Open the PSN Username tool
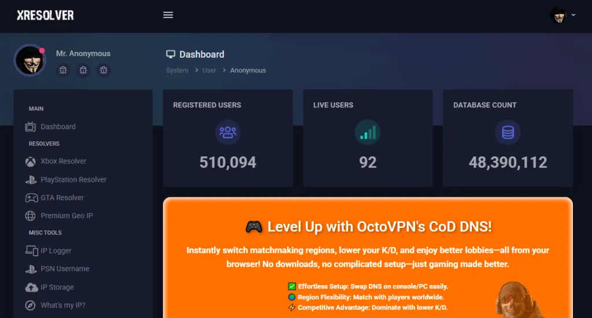The image size is (592, 318). [65, 268]
